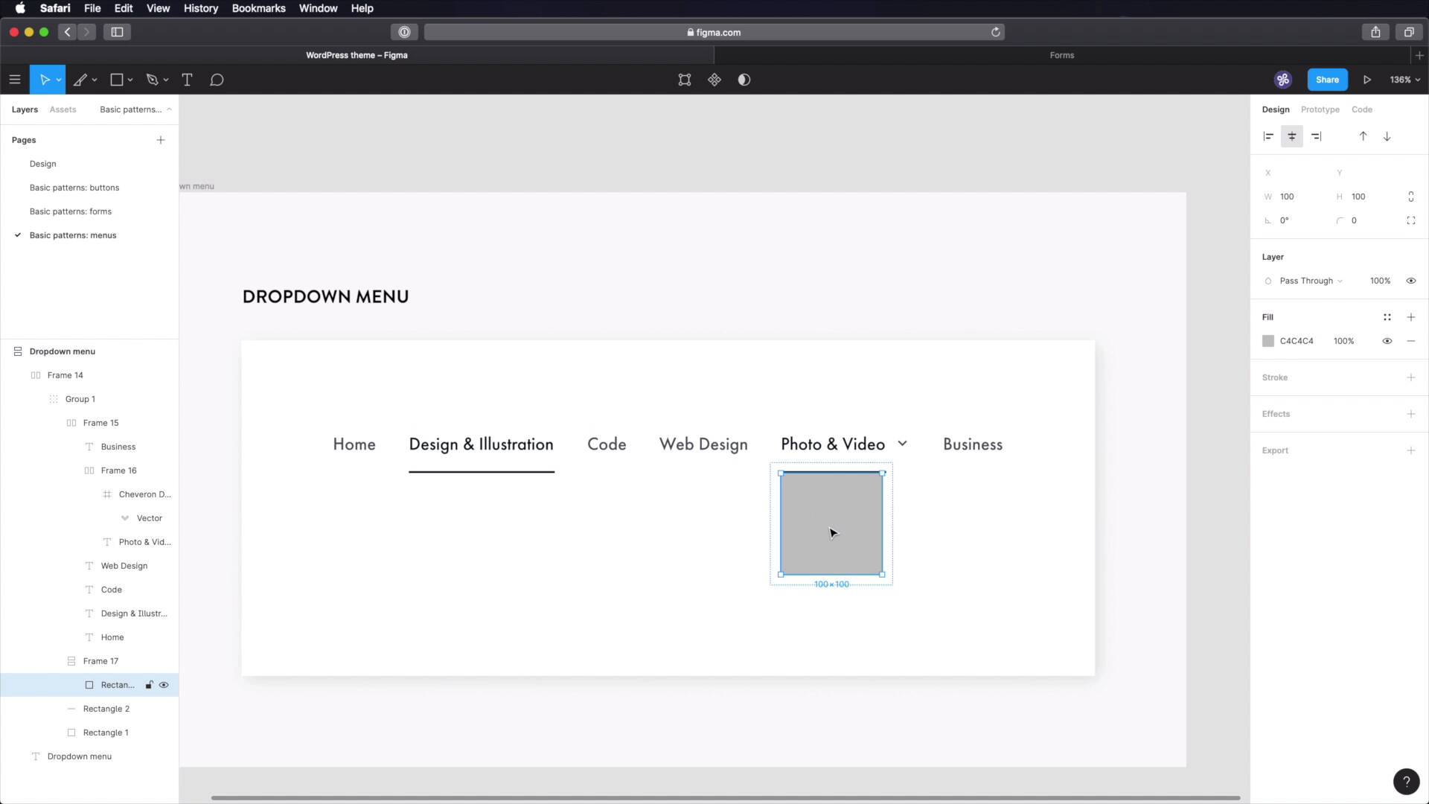Select the Text tool in toolbar
Image resolution: width=1429 pixels, height=804 pixels.
coord(187,80)
